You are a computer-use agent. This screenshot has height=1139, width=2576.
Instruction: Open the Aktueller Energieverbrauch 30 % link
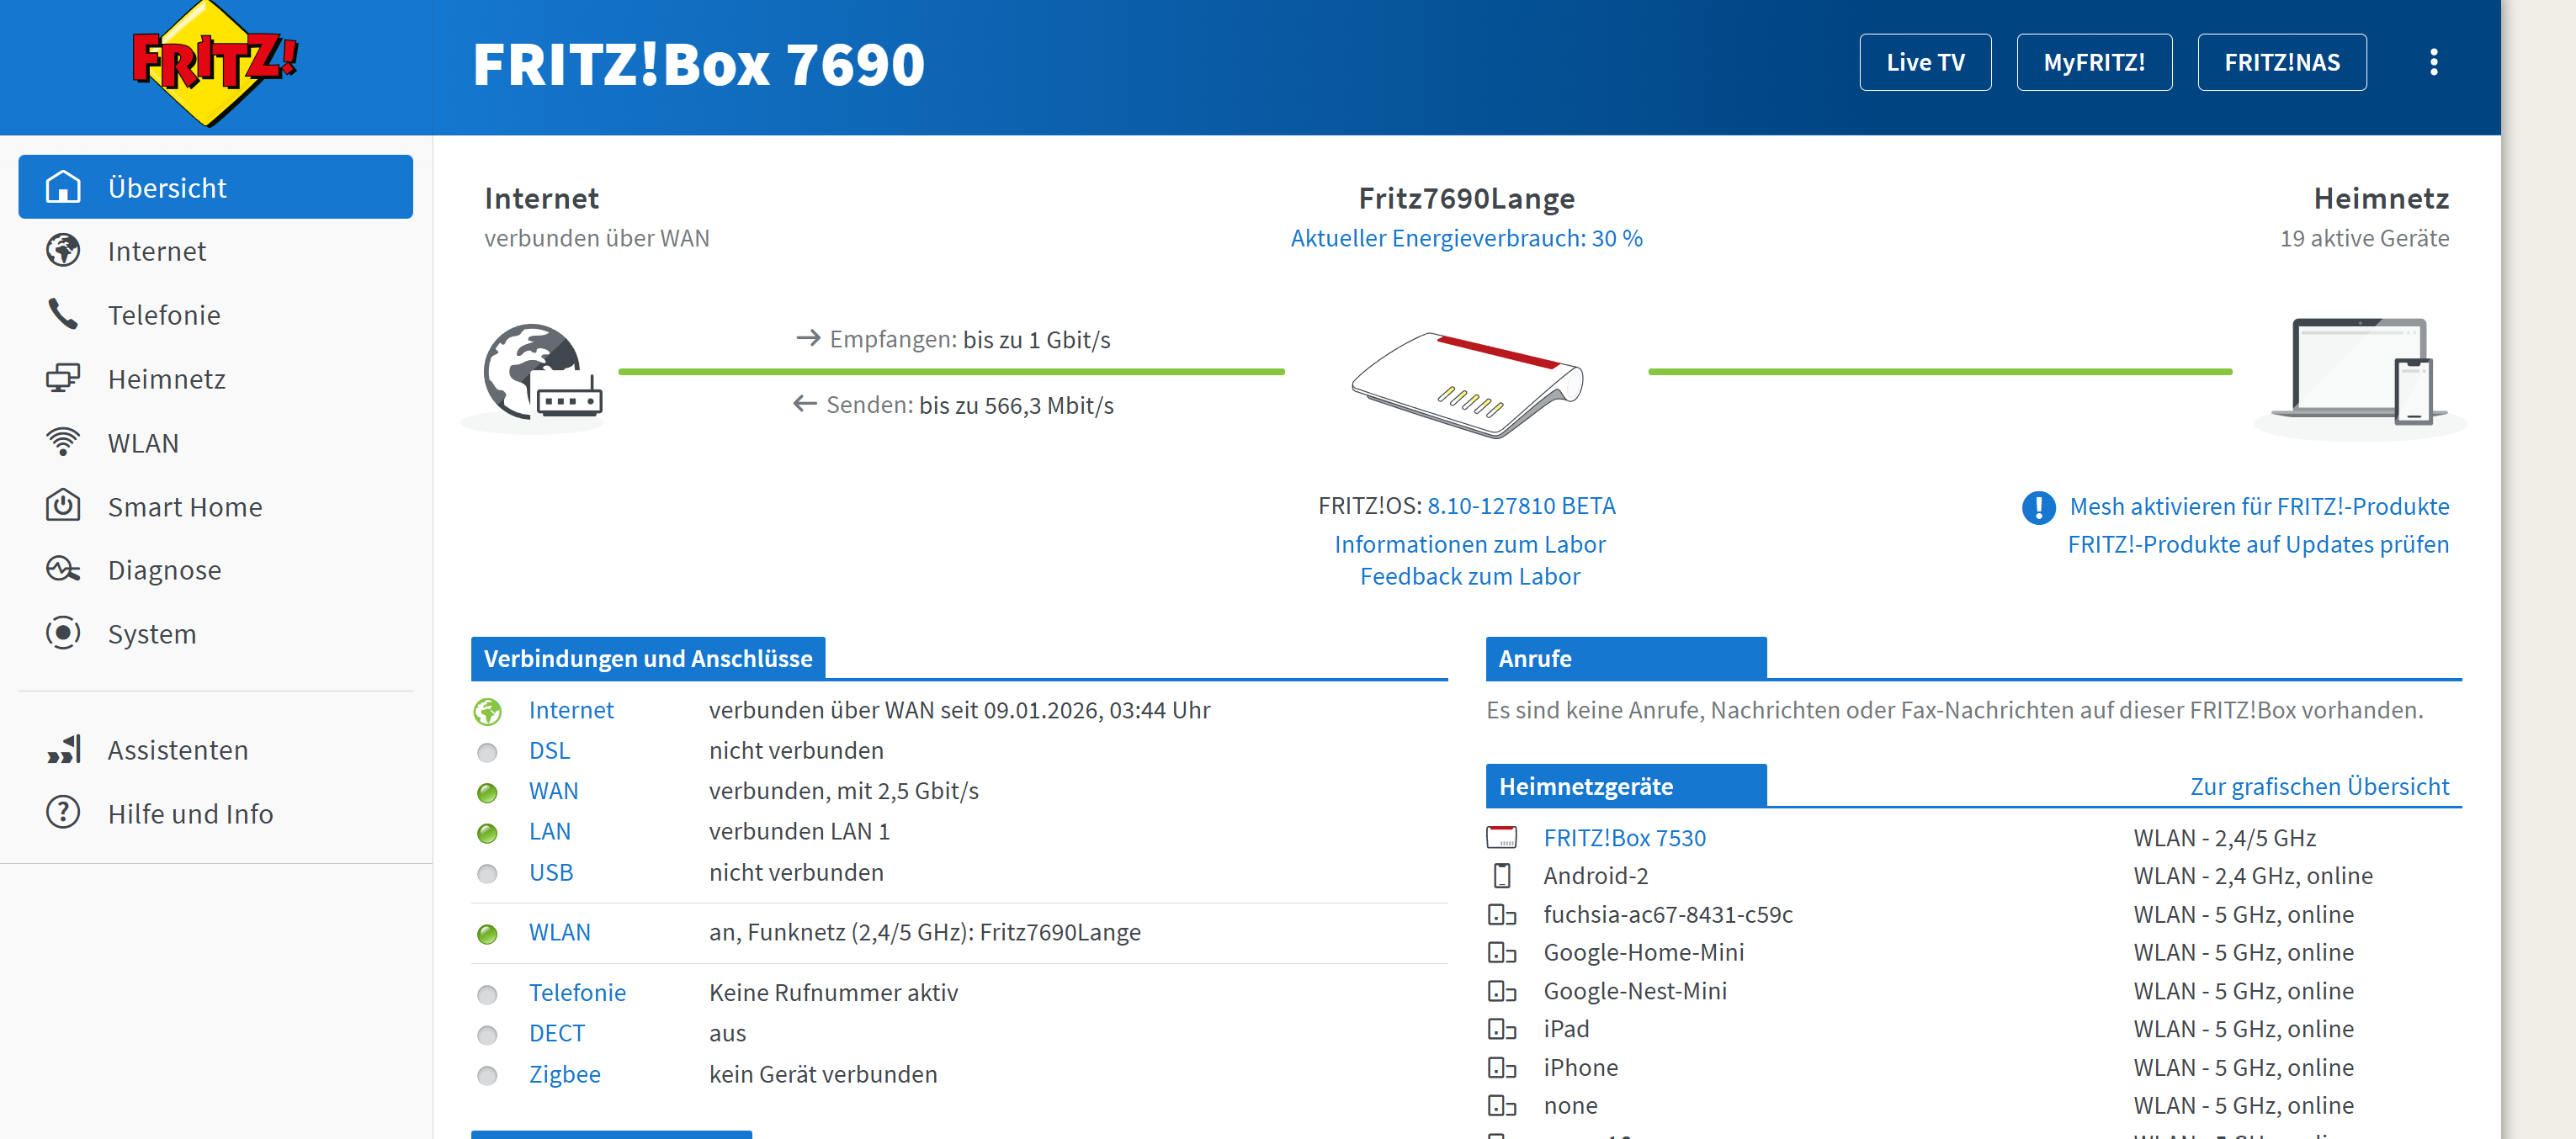coord(1465,238)
